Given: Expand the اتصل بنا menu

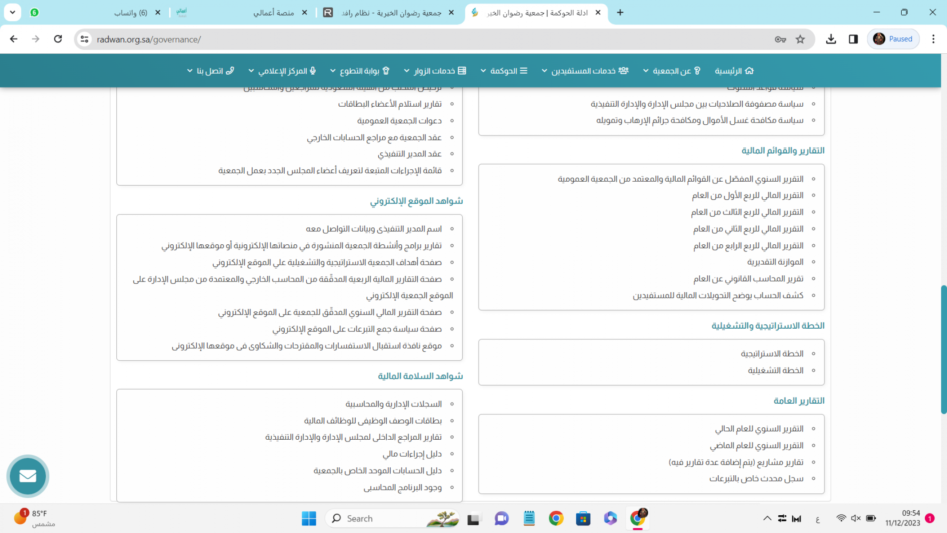Looking at the screenshot, I should coord(210,71).
